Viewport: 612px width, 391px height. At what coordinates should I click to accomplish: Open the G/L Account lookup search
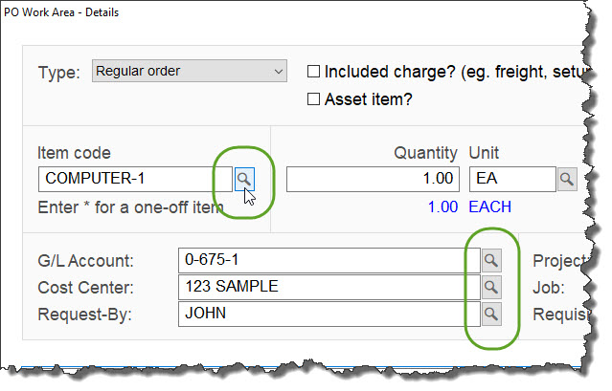pos(490,260)
